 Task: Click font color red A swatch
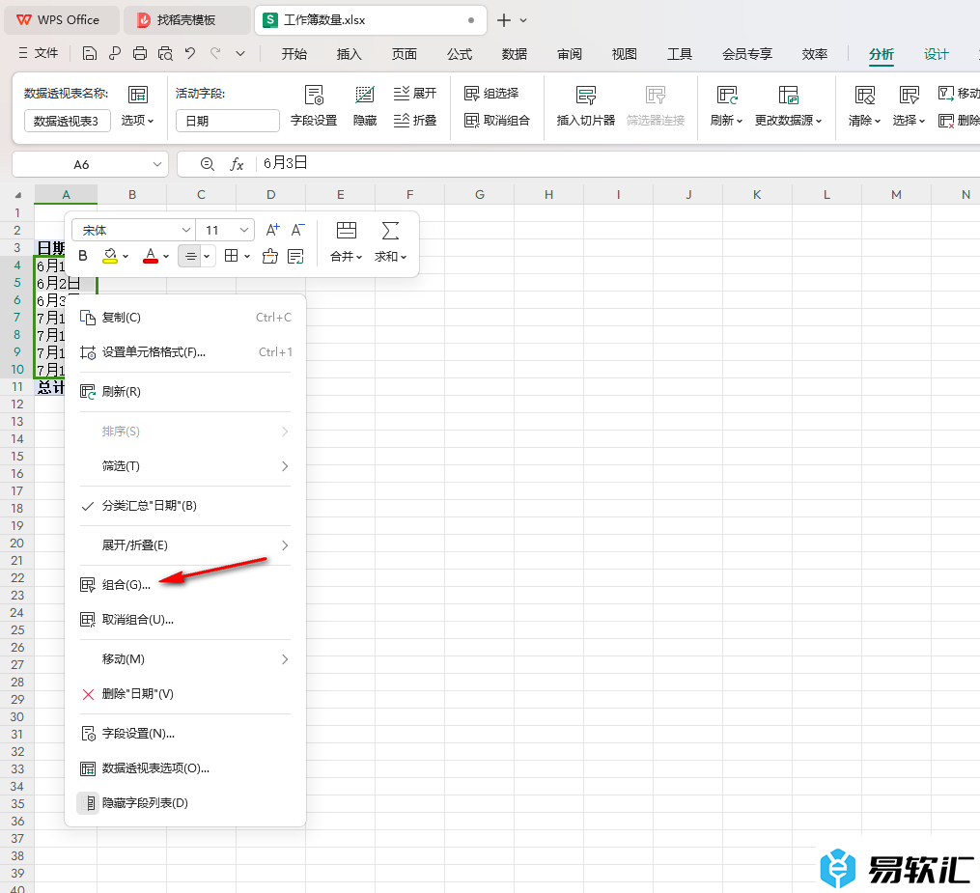(151, 256)
